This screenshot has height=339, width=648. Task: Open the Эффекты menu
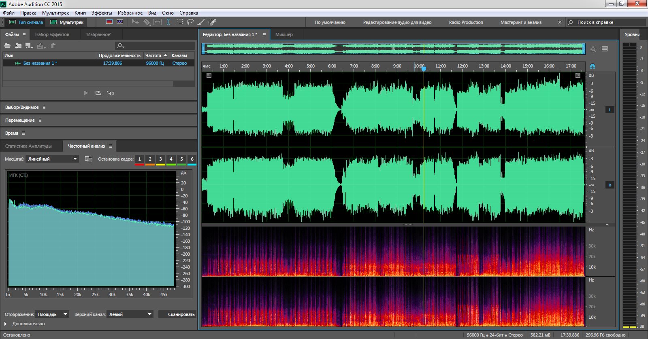102,13
